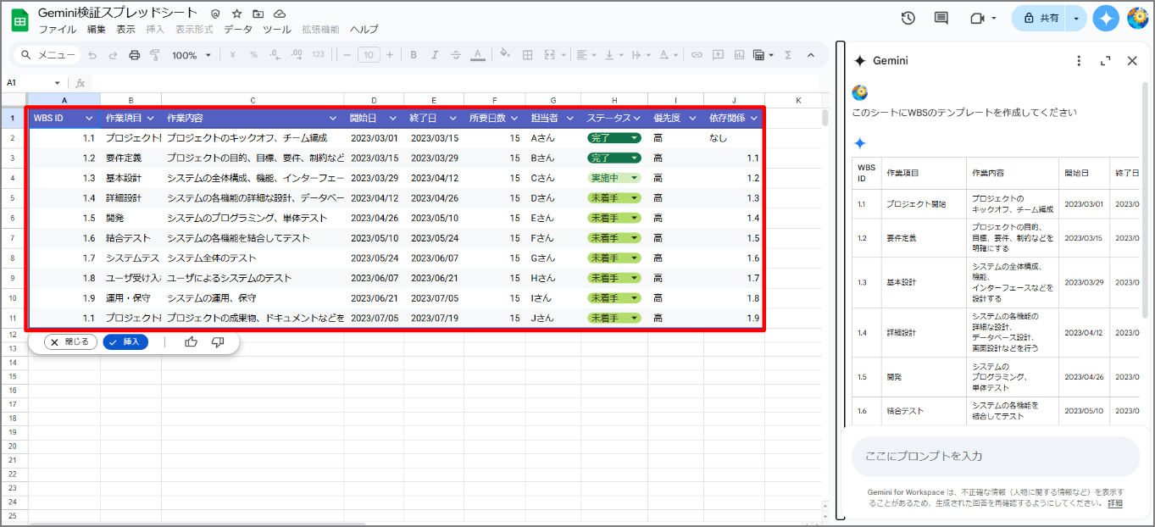Viewport: 1155px width, 527px height.
Task: Decrease decimal places icon
Action: [x=275, y=55]
